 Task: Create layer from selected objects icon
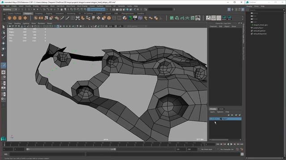[x=240, y=115]
